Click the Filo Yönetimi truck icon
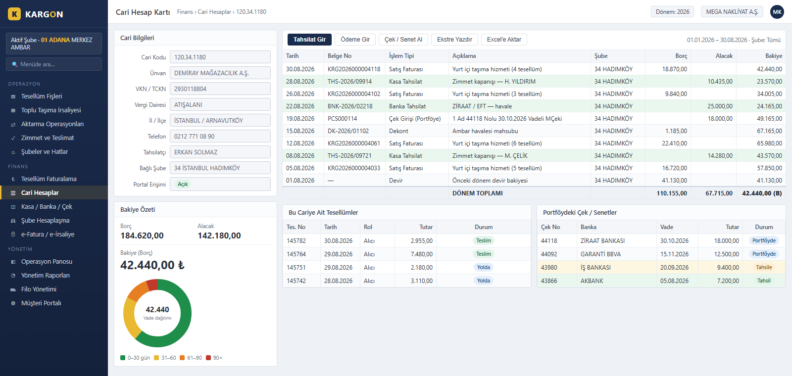 point(13,289)
